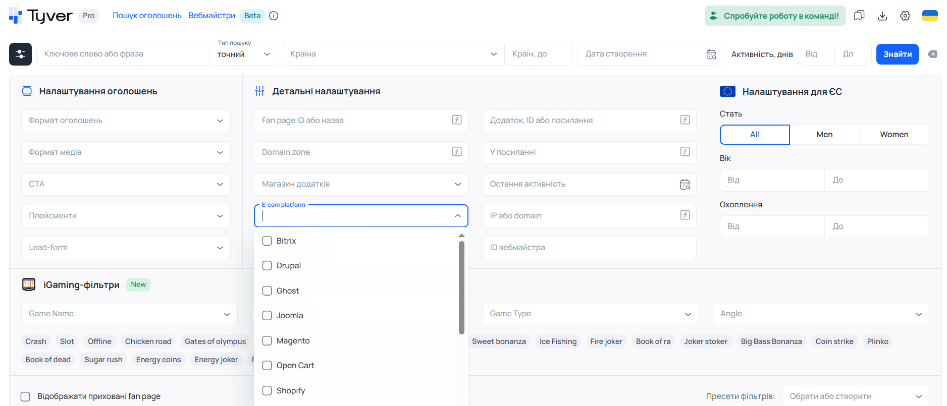Click the Налаштування оголошень section icon

tap(27, 91)
